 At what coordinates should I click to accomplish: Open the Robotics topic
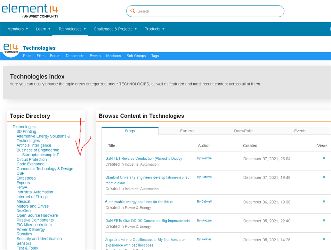tap(24, 234)
